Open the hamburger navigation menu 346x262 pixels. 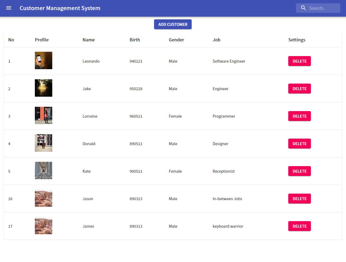click(9, 8)
